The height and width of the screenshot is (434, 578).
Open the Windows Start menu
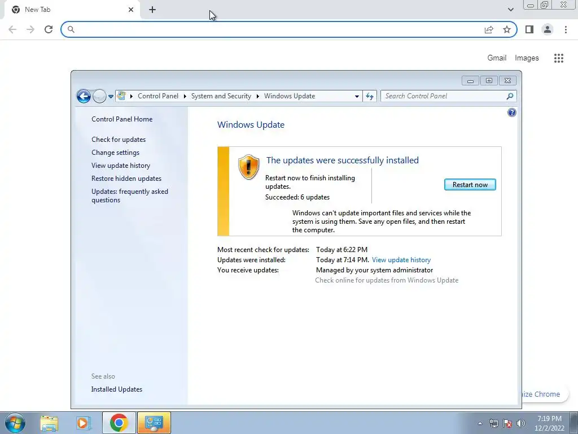click(x=15, y=423)
